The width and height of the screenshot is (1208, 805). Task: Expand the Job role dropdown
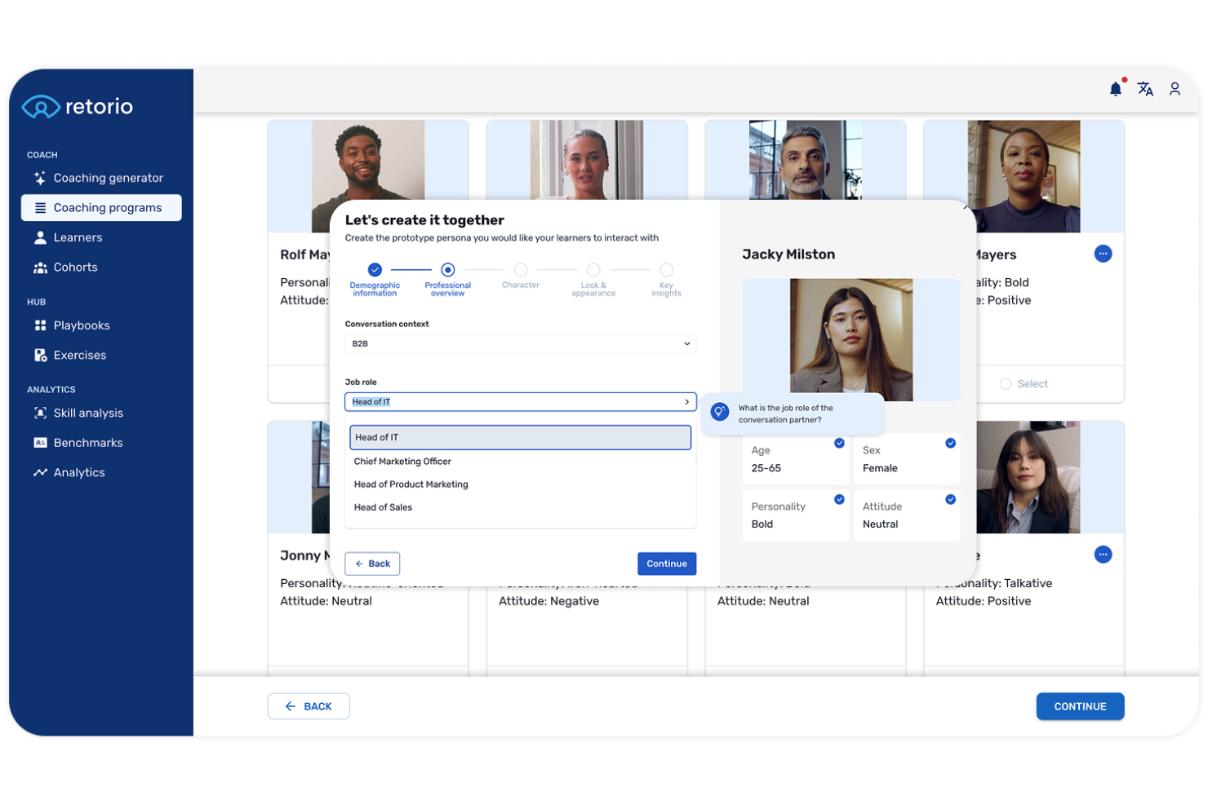point(688,401)
